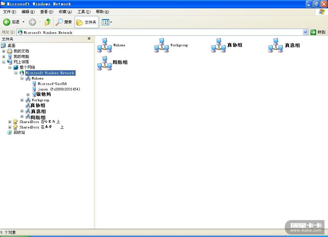Select Workgroup label in folder tree
Viewport: 328px width, 237px height.
click(x=40, y=100)
